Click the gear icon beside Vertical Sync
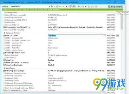 [4, 60]
